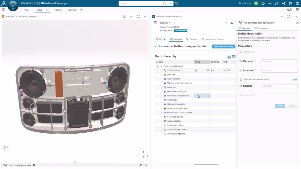
Task: Click the Declared value input field
Action: pos(279,86)
